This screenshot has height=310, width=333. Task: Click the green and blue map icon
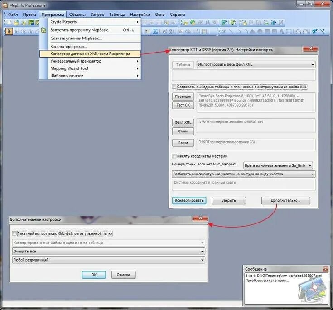point(31,23)
